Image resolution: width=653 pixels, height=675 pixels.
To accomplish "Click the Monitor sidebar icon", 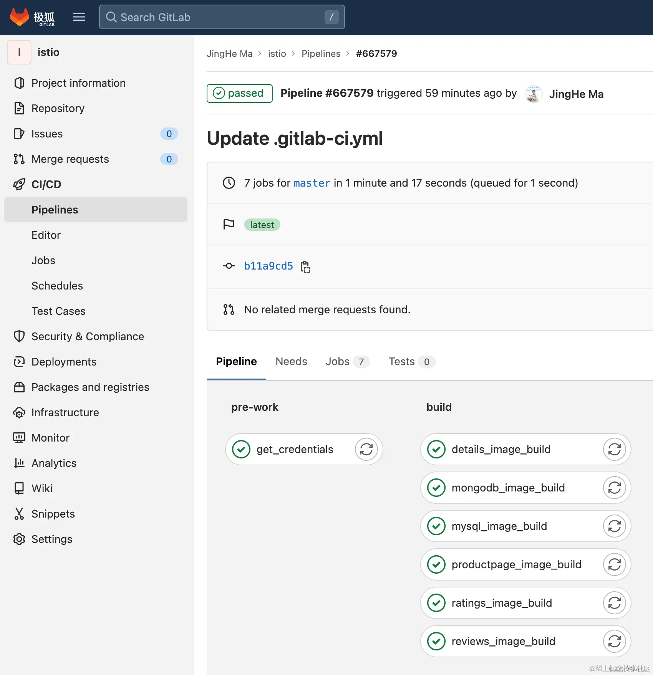I will click(x=19, y=438).
